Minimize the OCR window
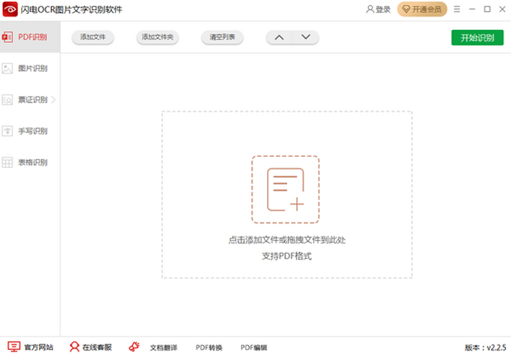The height and width of the screenshot is (355, 511). (x=472, y=9)
